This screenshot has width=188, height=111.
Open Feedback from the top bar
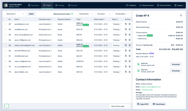(x=131, y=5)
